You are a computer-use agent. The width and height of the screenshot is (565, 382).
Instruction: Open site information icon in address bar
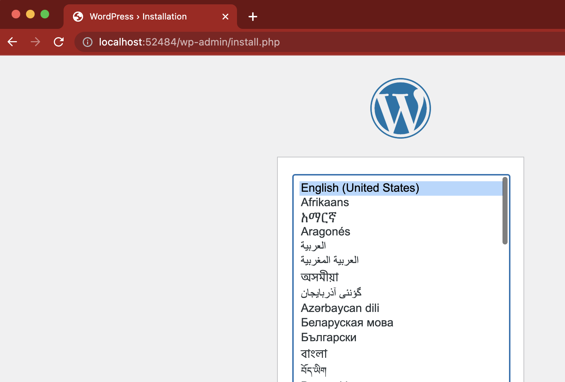click(x=87, y=42)
